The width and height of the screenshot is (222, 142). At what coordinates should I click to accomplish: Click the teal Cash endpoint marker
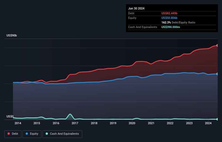pyautogui.click(x=217, y=119)
